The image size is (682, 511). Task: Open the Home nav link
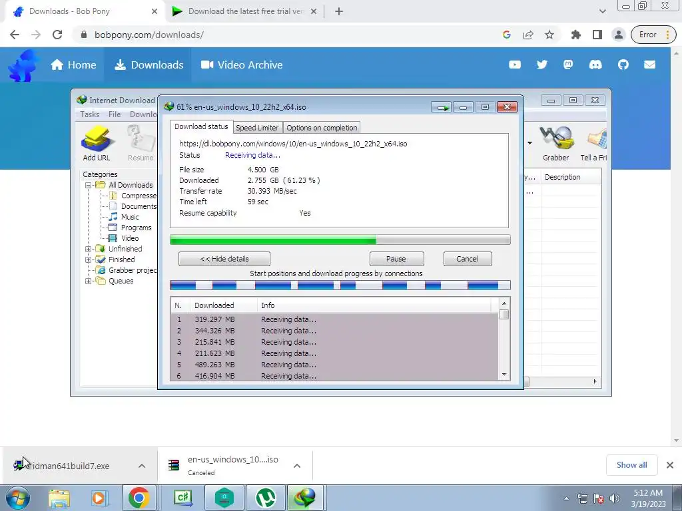73,65
